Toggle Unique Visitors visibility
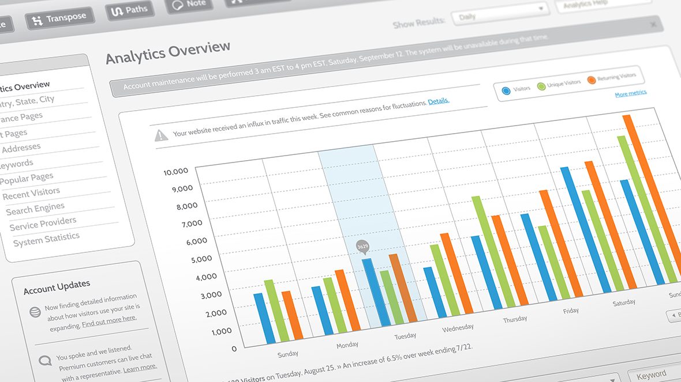 click(541, 85)
